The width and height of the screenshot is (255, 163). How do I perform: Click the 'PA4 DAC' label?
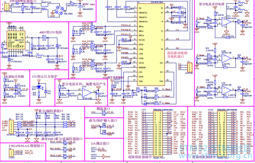[x=102, y=151]
